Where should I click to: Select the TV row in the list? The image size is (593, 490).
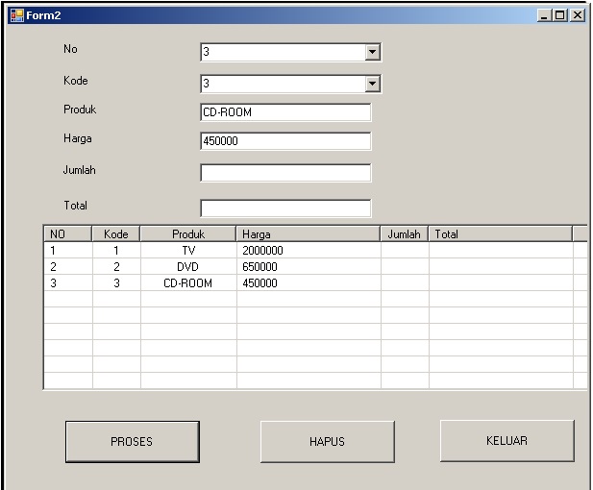(x=188, y=251)
